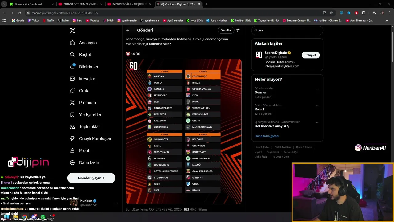Expand the Daha fazla sidebar menu
The image size is (394, 222).
[x=84, y=162]
